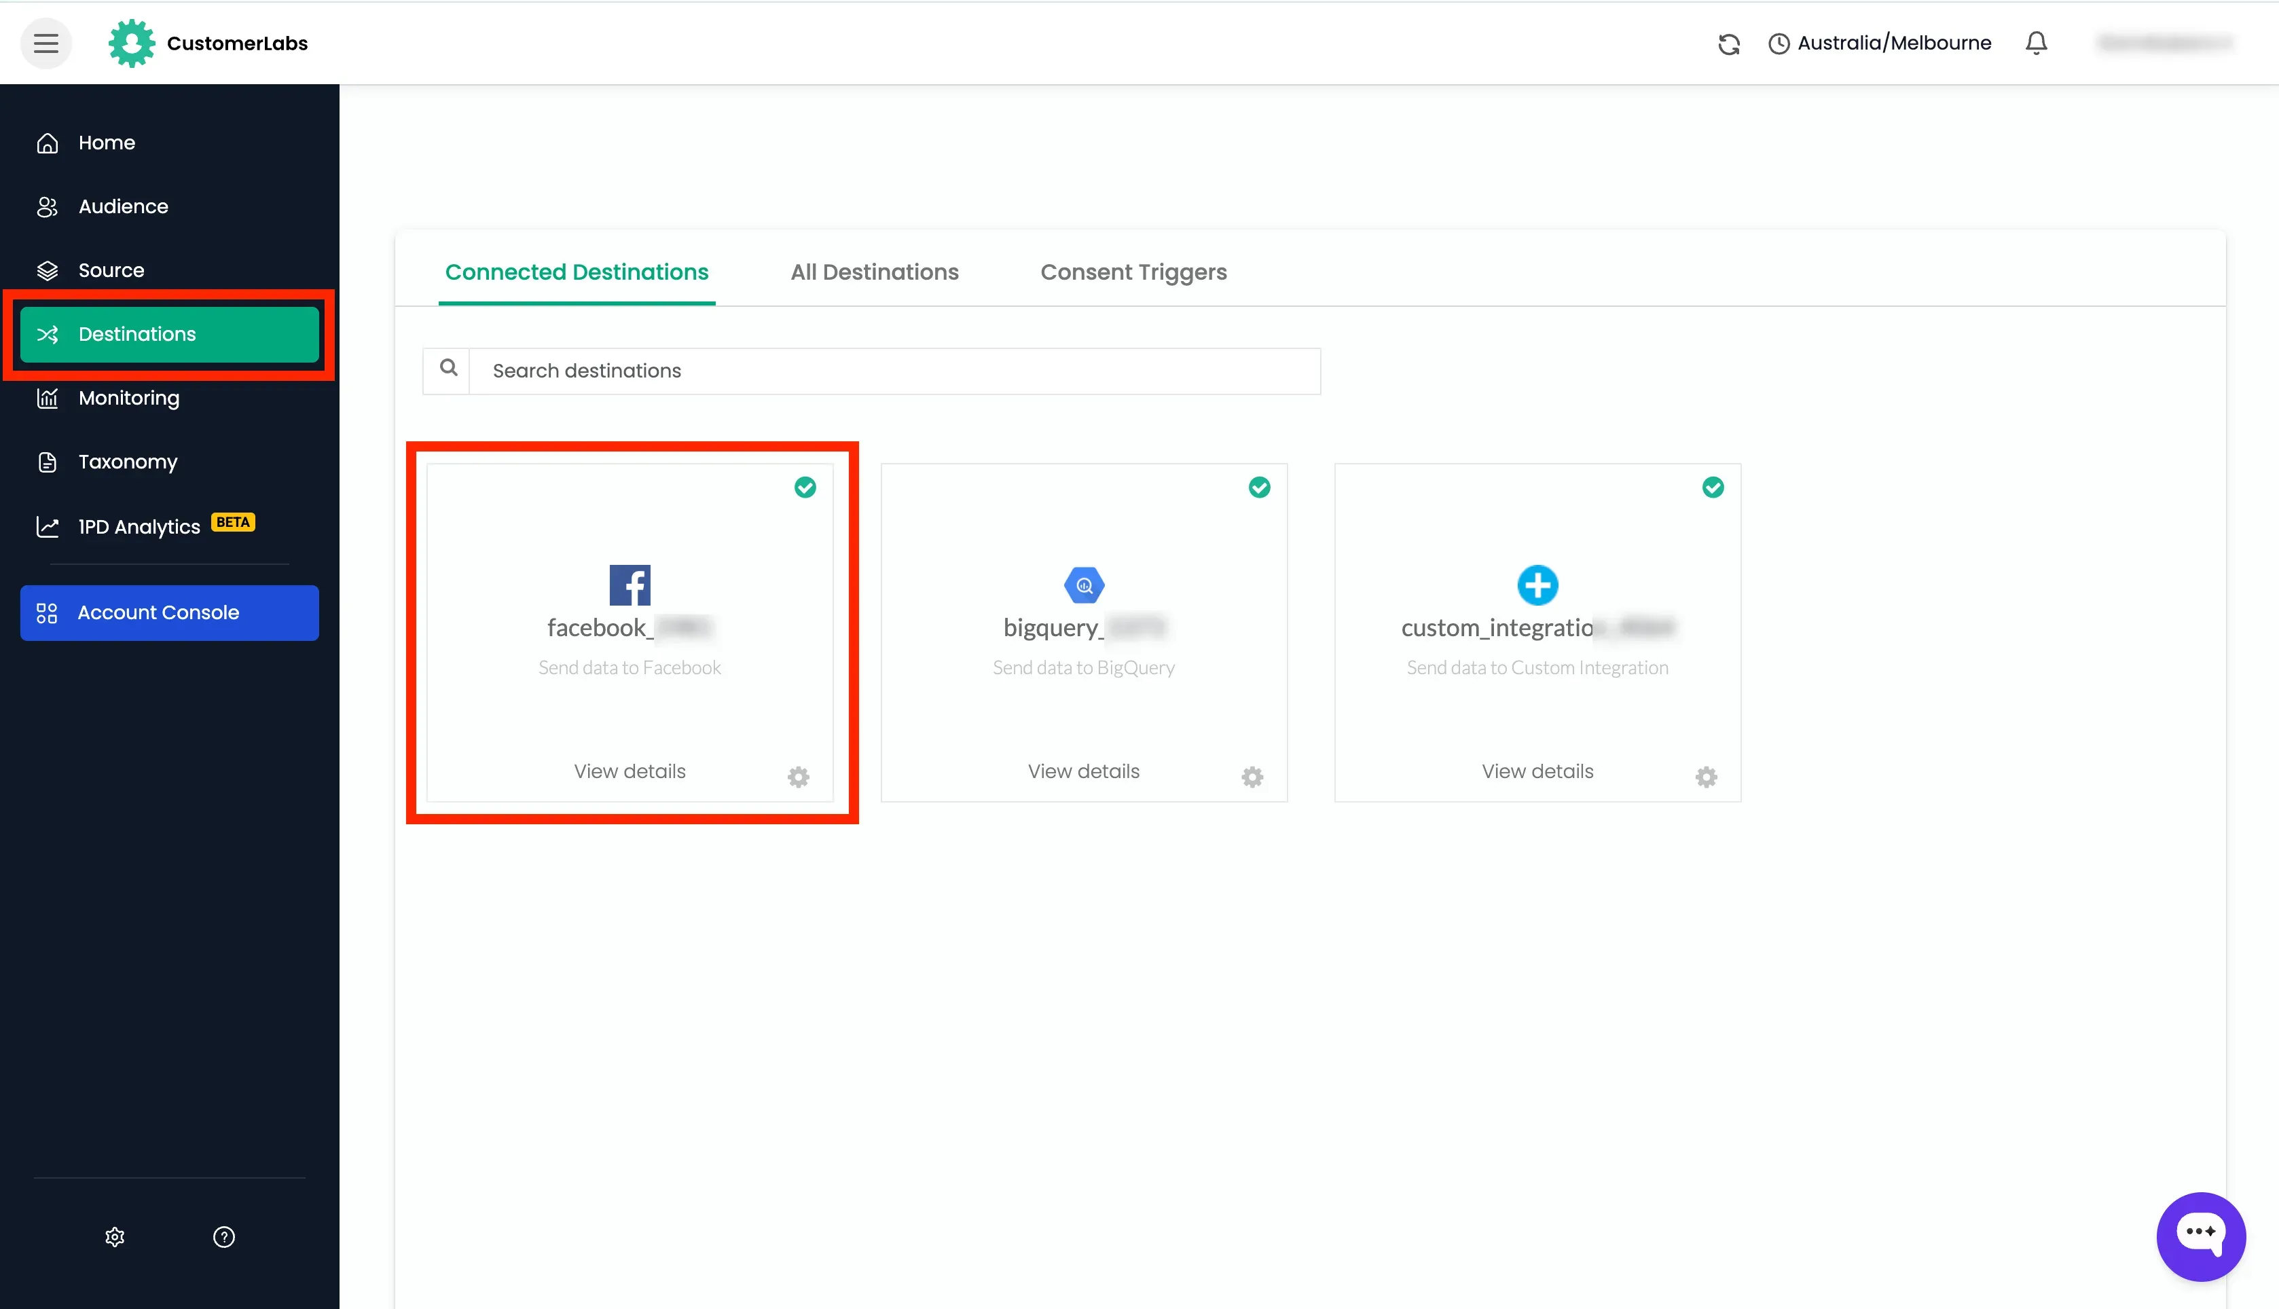Click the refresh sync icon
Image resolution: width=2279 pixels, height=1309 pixels.
[x=1729, y=44]
